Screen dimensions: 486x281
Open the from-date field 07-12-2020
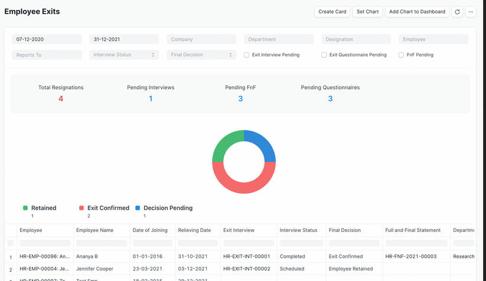(x=47, y=40)
